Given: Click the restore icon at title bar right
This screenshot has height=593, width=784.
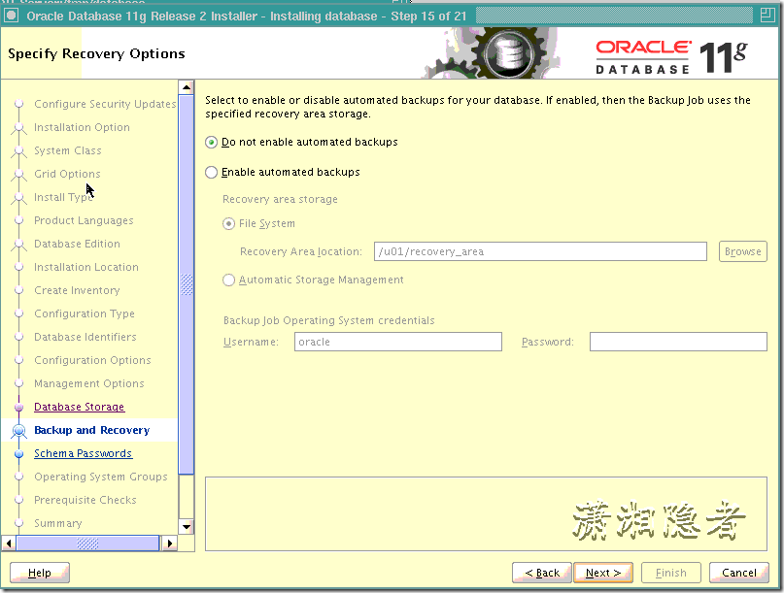Looking at the screenshot, I should [x=767, y=16].
